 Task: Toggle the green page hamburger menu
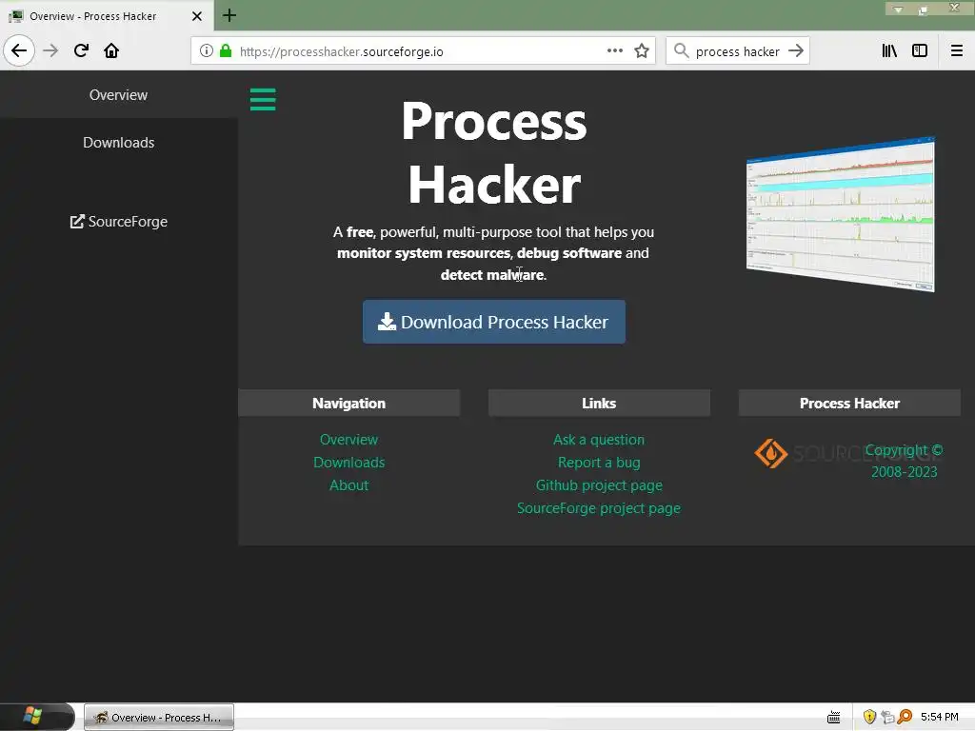[263, 99]
